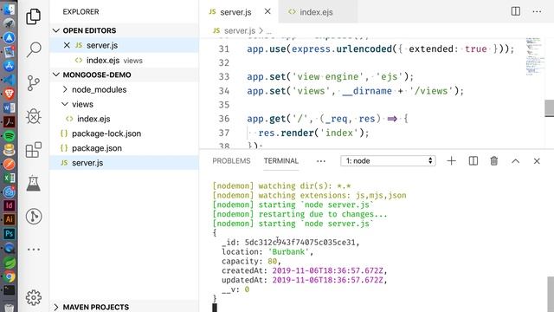Click line number 36 in the gutter
The height and width of the screenshot is (312, 554).
(224, 119)
